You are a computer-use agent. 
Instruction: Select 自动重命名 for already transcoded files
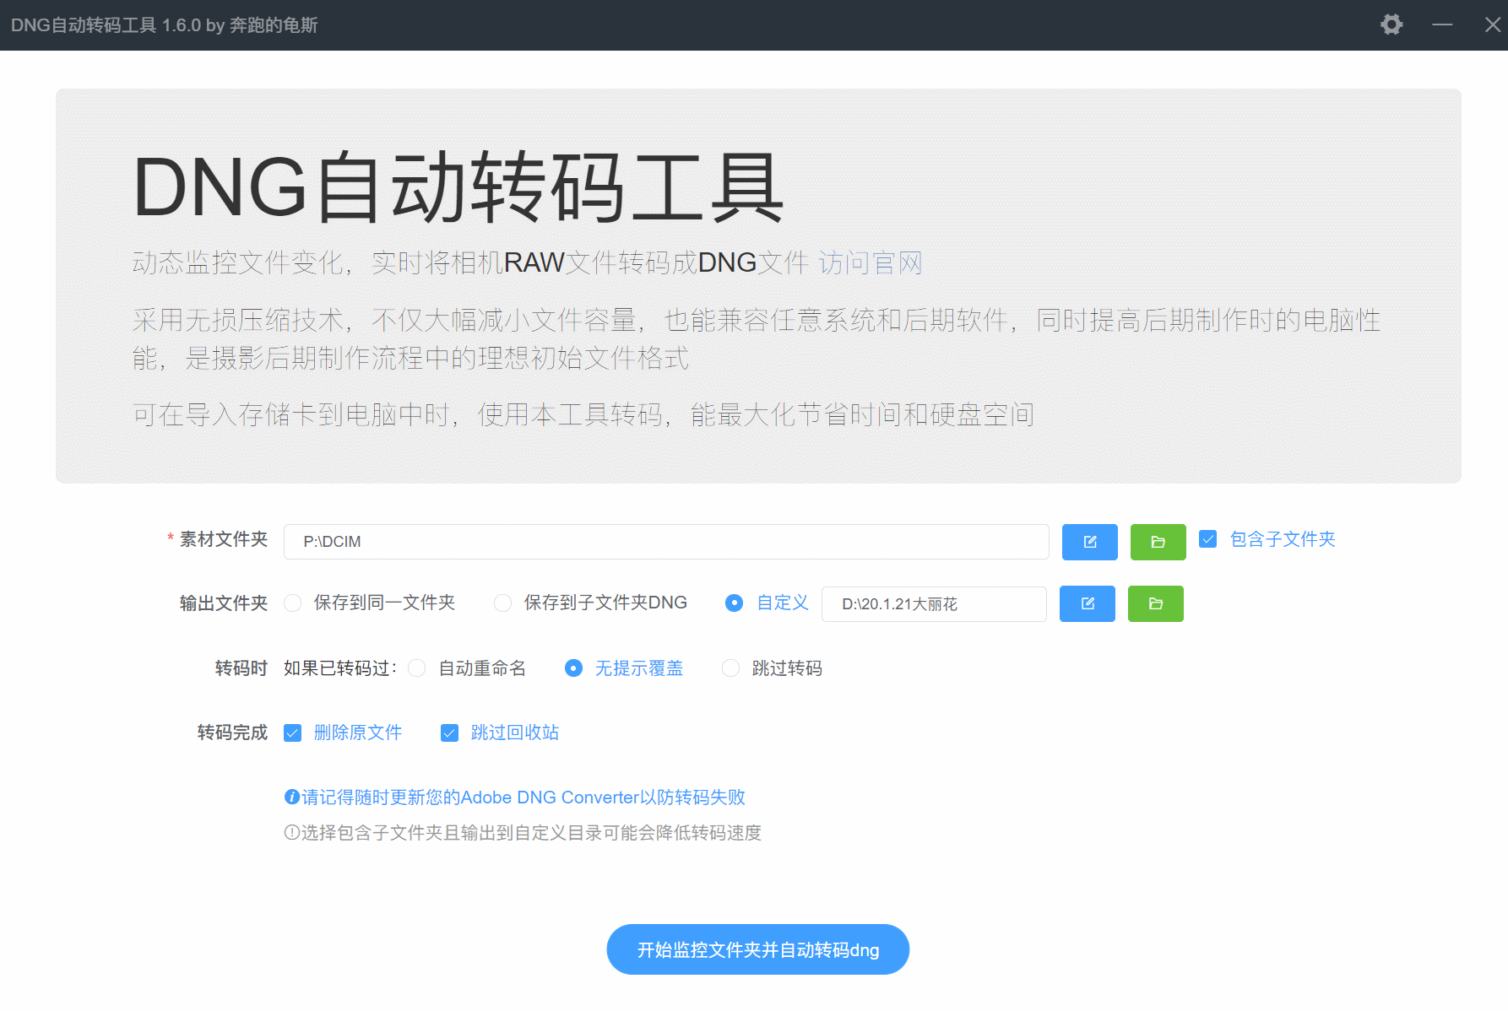pyautogui.click(x=417, y=668)
